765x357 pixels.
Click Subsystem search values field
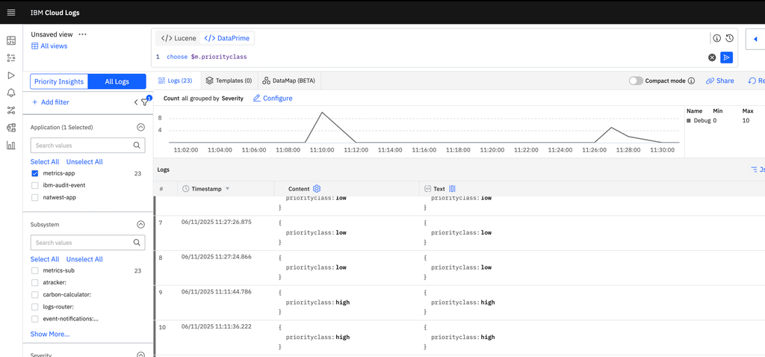(x=88, y=243)
